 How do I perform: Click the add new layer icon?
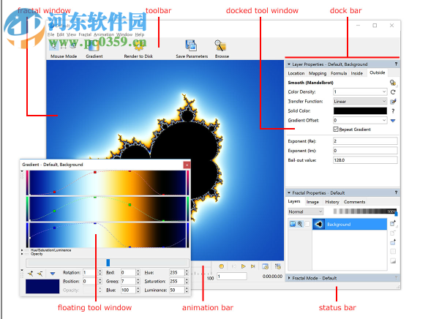[x=393, y=223]
